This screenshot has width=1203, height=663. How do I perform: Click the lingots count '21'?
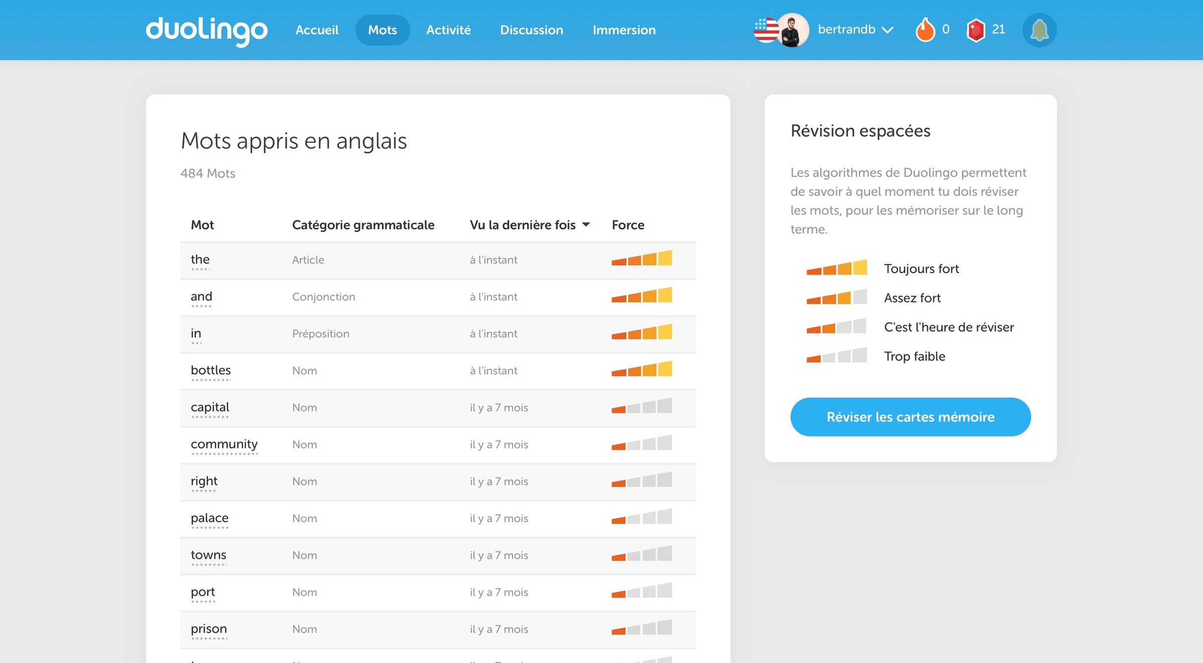pyautogui.click(x=998, y=30)
